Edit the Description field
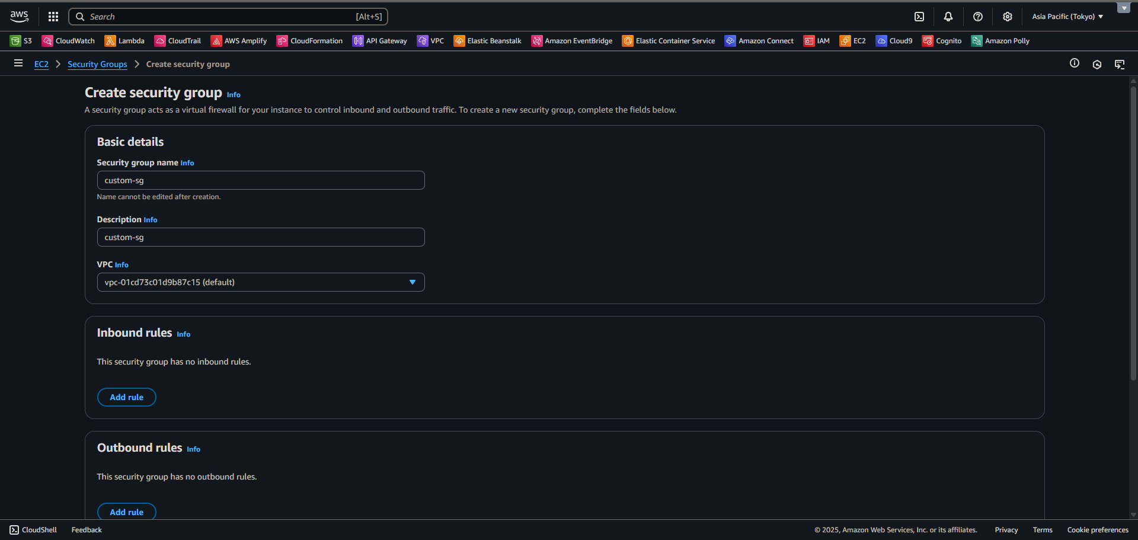 261,237
